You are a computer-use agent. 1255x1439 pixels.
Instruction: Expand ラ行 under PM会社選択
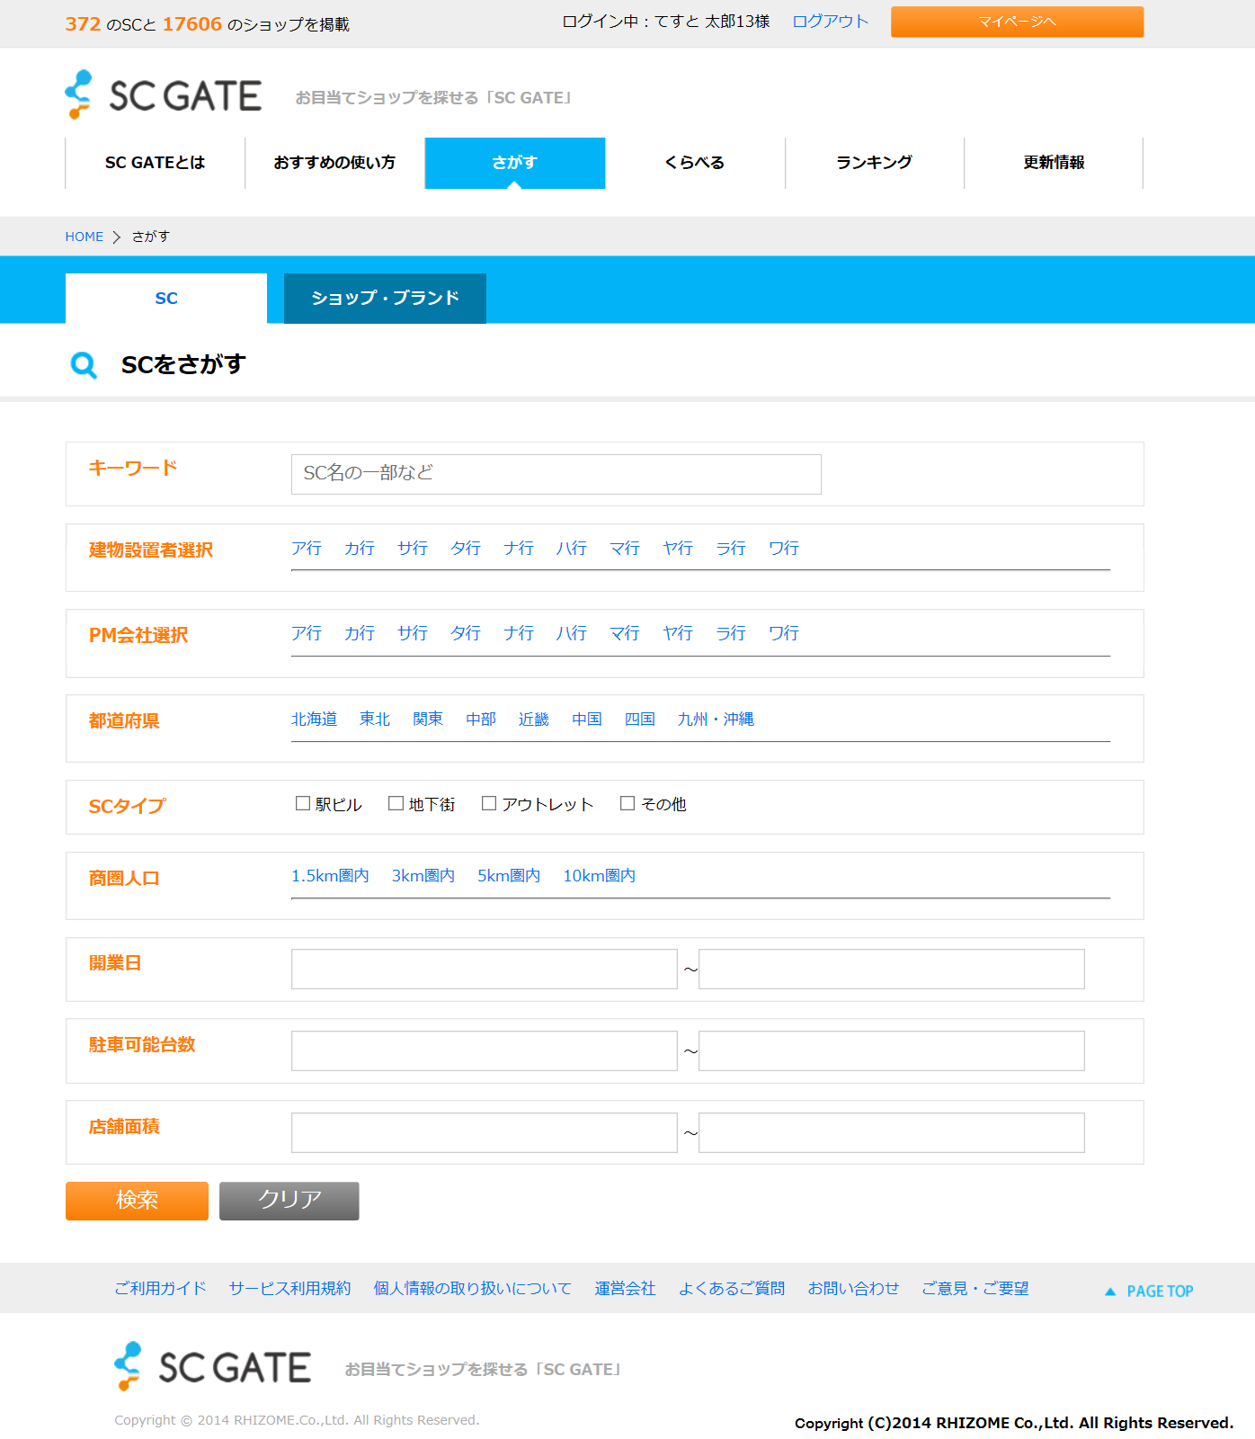(731, 633)
